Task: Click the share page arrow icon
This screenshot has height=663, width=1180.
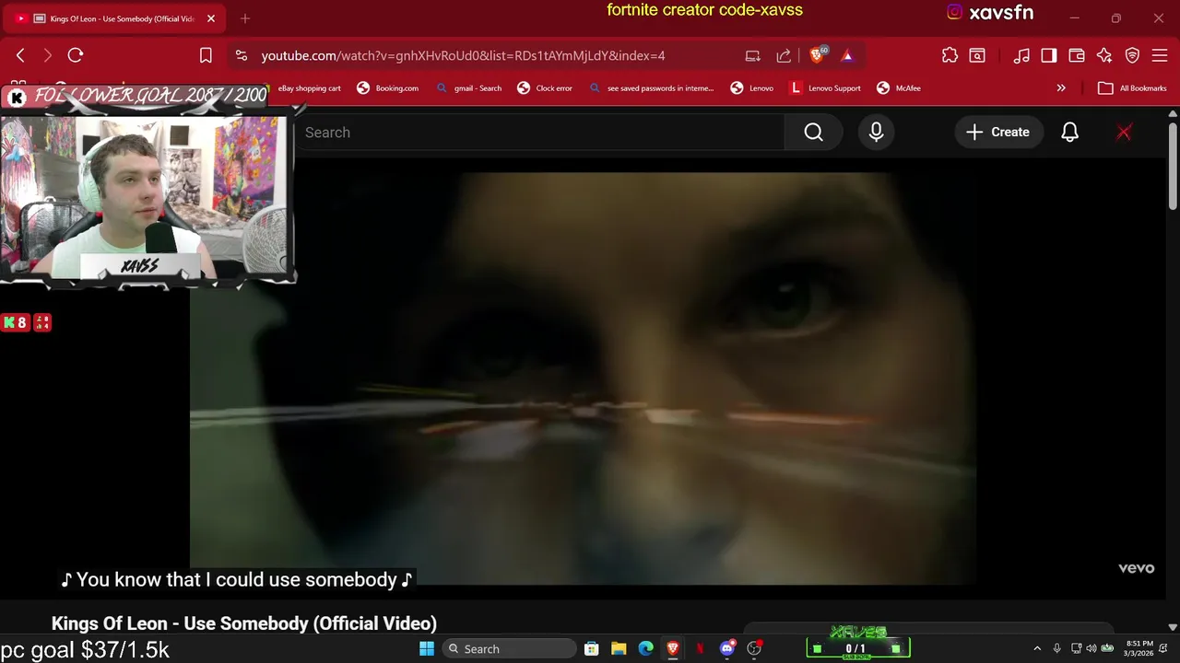Action: click(784, 55)
